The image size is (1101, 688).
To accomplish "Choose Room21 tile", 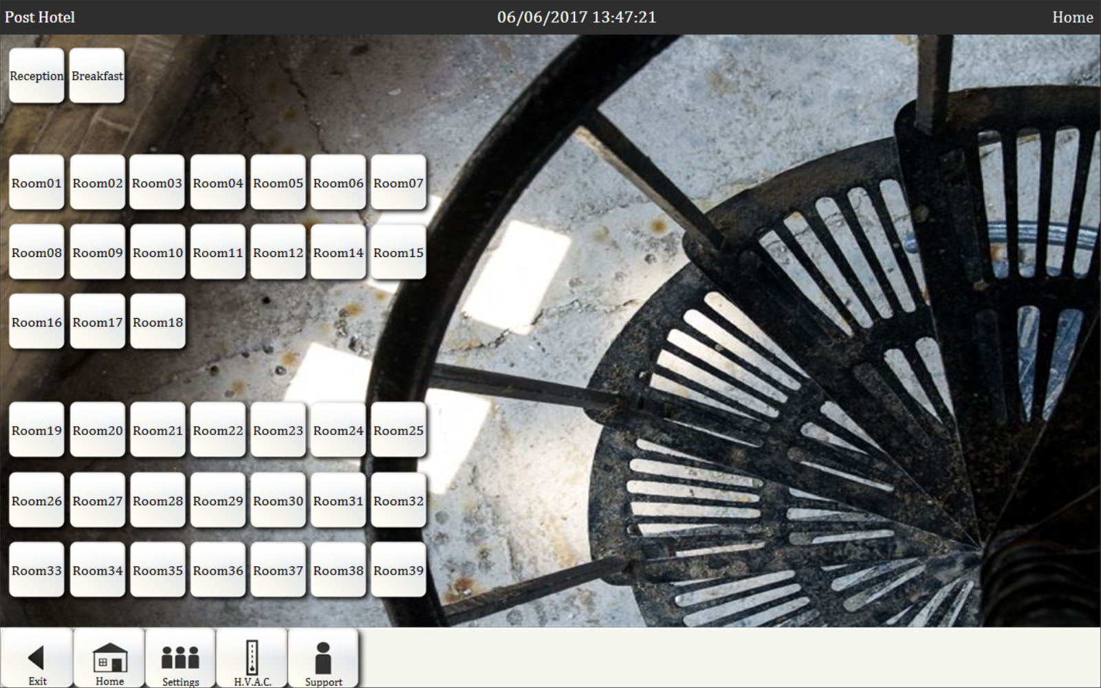I will 157,430.
